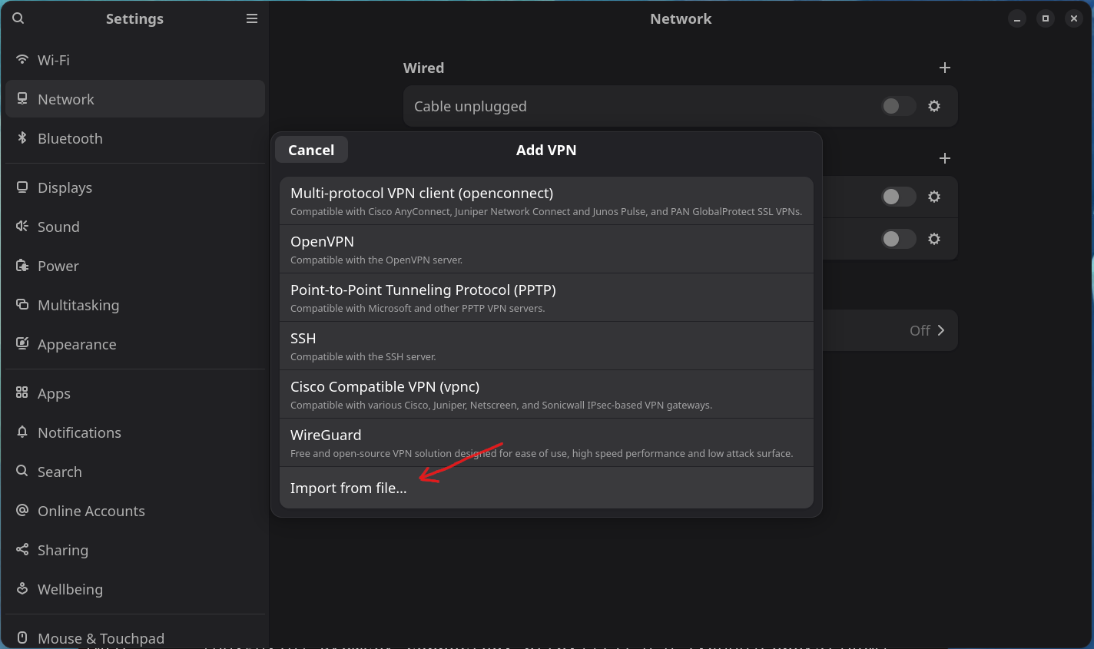
Task: Click the plus icon below the Wired section
Action: (x=945, y=158)
